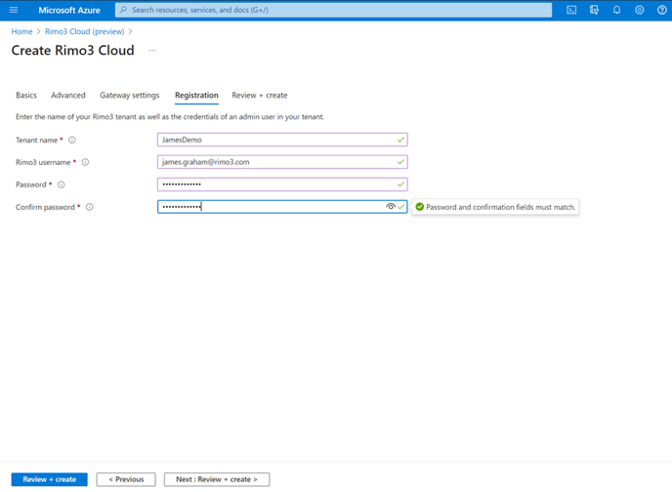
Task: Click the Confirm password field
Action: coord(282,206)
